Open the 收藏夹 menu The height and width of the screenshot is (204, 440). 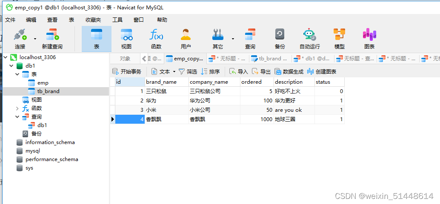click(x=93, y=20)
